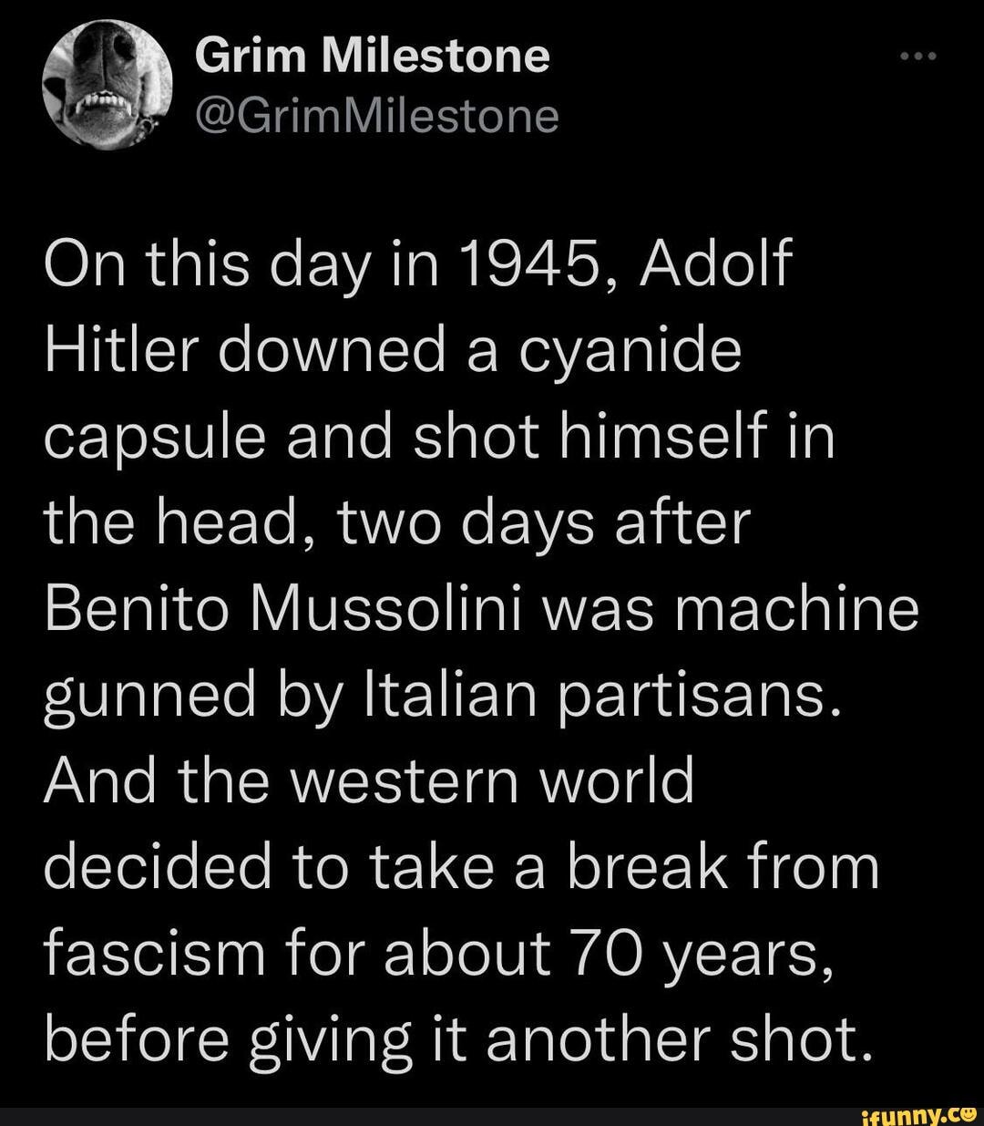Viewport: 984px width, 1126px height.
Task: Select the text 'fascism for about 70 years'
Action: pyautogui.click(x=437, y=951)
